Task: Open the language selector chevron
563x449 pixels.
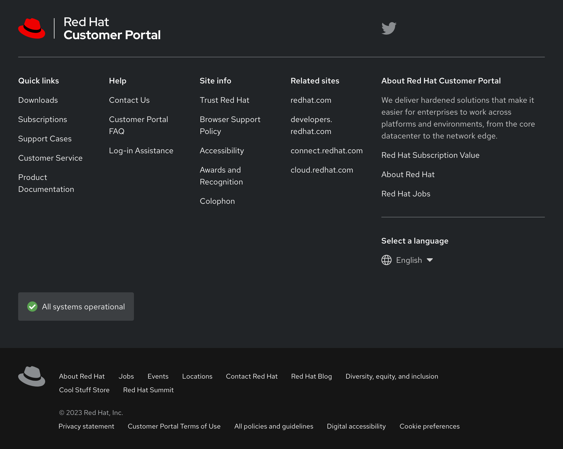Action: coord(430,260)
